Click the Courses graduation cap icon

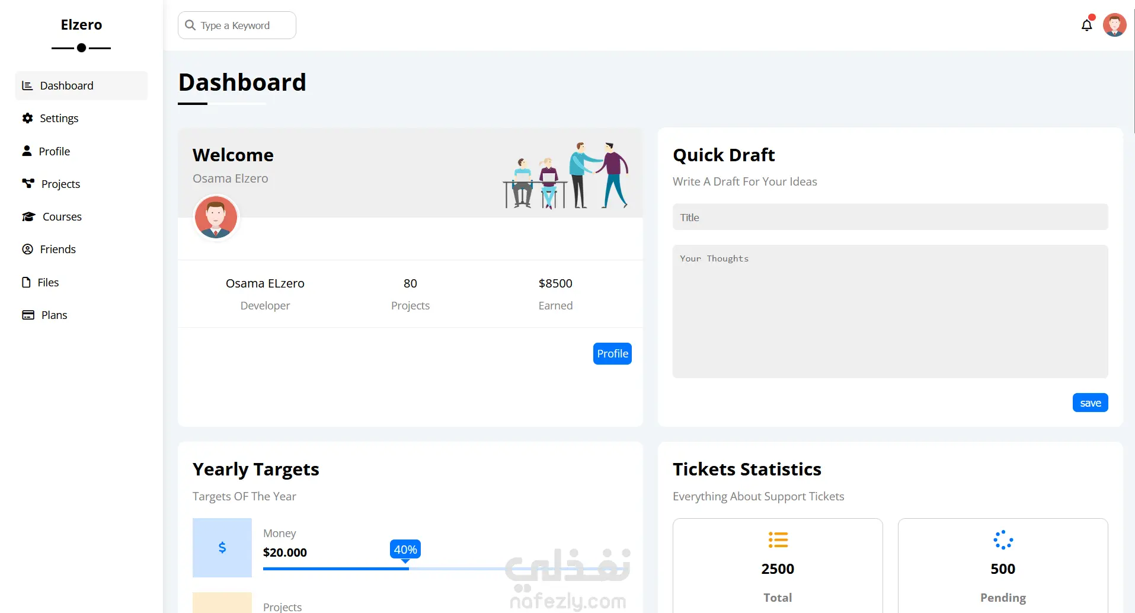click(28, 216)
